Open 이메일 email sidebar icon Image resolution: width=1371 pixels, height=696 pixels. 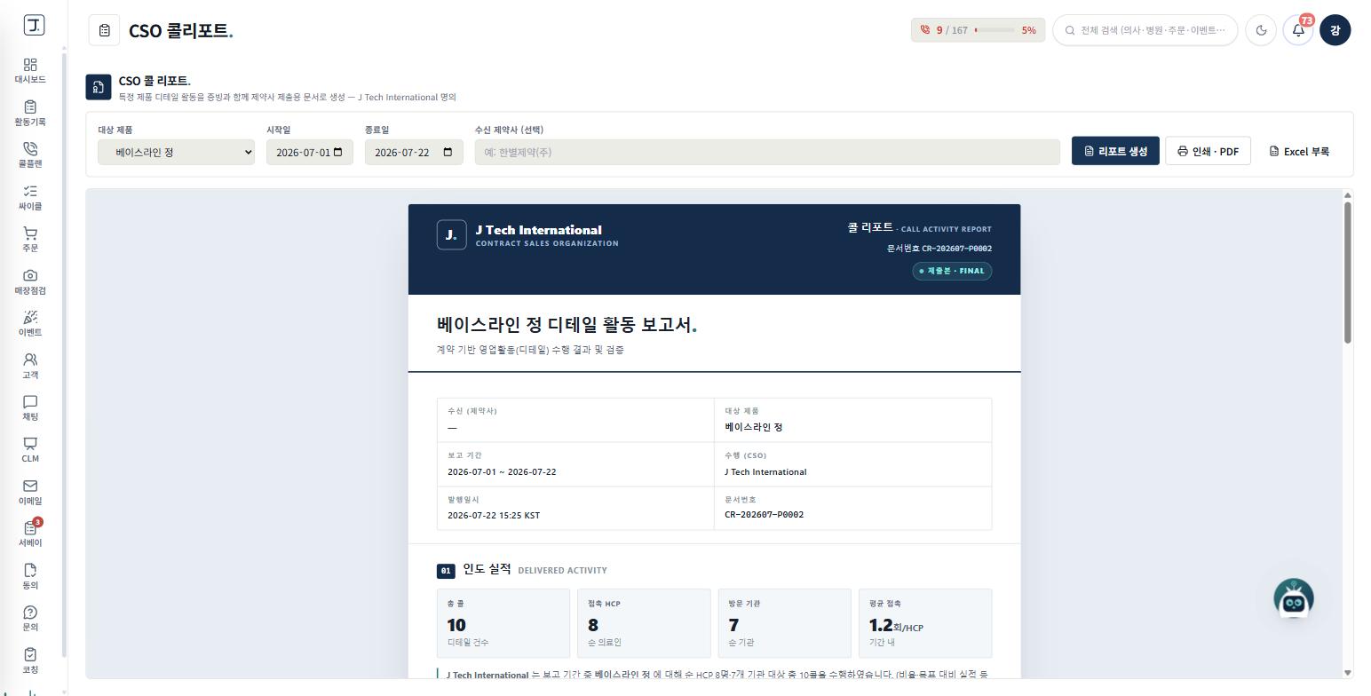pyautogui.click(x=30, y=492)
